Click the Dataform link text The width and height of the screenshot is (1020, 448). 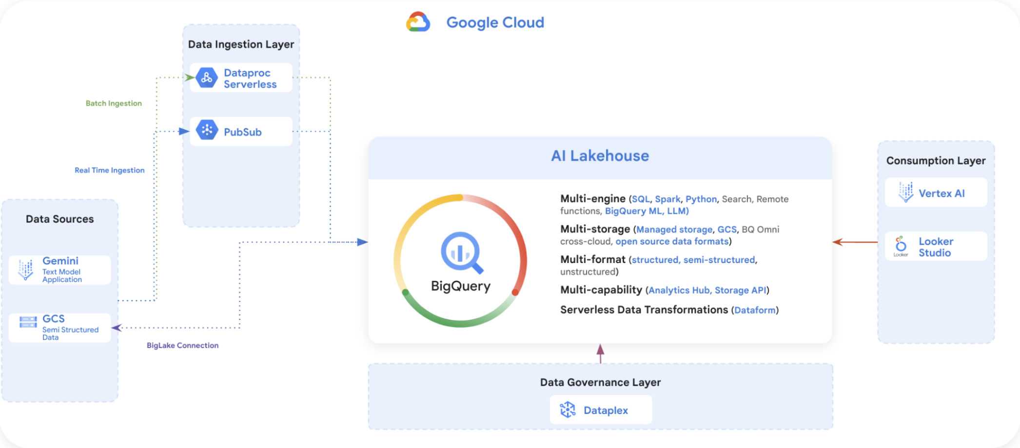pyautogui.click(x=755, y=310)
